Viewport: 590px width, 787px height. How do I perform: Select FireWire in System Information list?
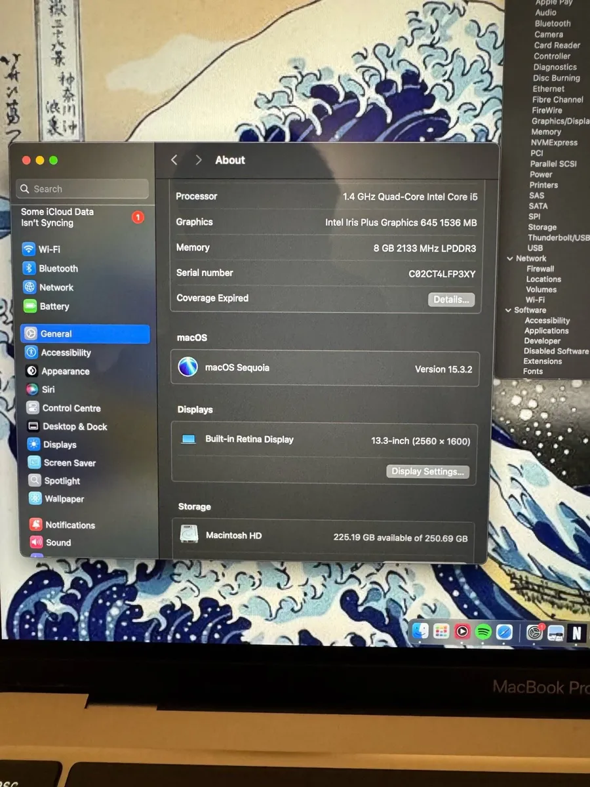[x=547, y=110]
